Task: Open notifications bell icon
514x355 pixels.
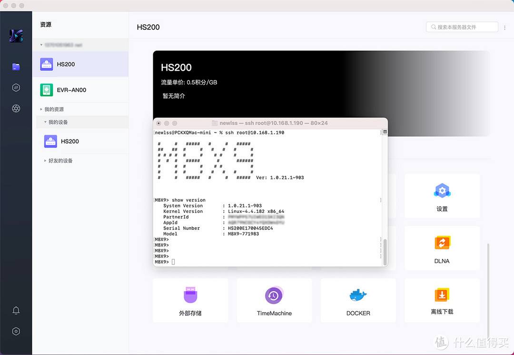Action: [x=16, y=310]
